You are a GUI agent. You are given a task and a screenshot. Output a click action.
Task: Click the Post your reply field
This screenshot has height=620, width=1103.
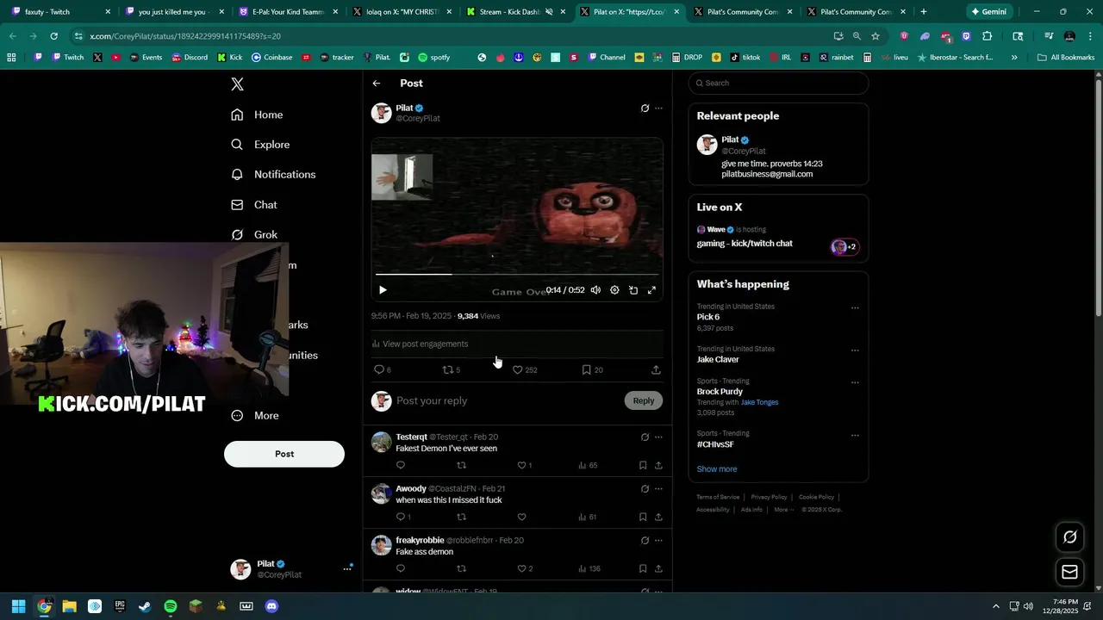click(507, 400)
